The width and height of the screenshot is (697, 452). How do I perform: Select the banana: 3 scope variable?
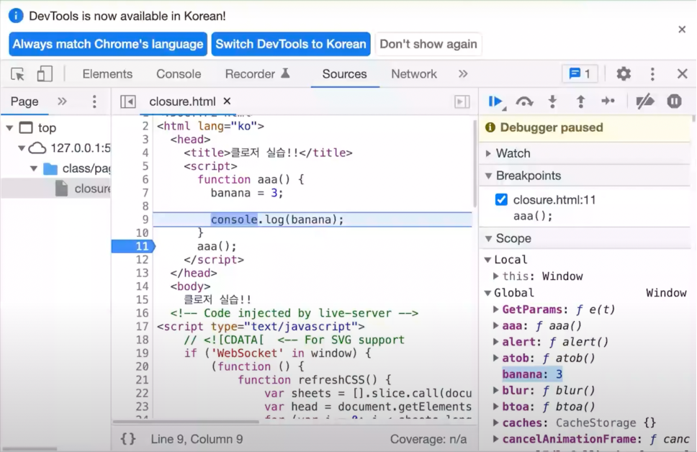[x=532, y=374]
